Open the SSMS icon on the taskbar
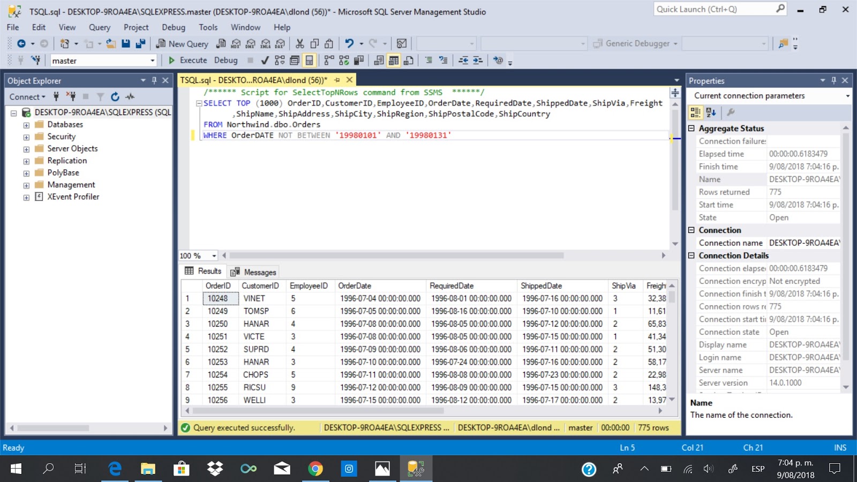 click(416, 469)
